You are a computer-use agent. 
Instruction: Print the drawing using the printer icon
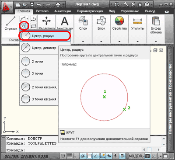click(x=58, y=5)
